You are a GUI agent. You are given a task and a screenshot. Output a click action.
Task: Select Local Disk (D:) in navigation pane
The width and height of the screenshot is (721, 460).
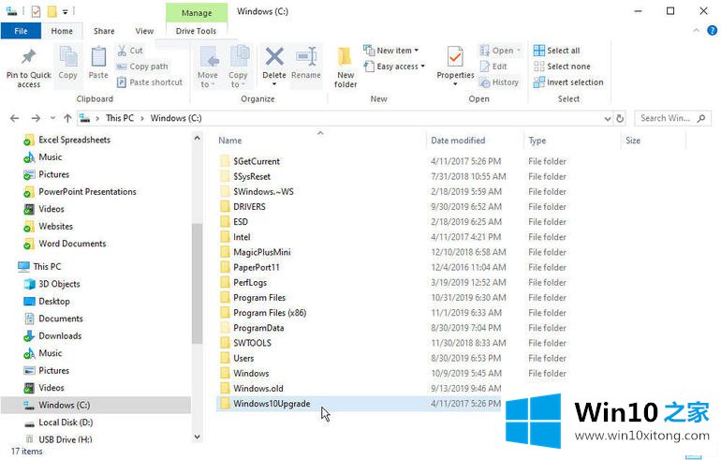(66, 423)
